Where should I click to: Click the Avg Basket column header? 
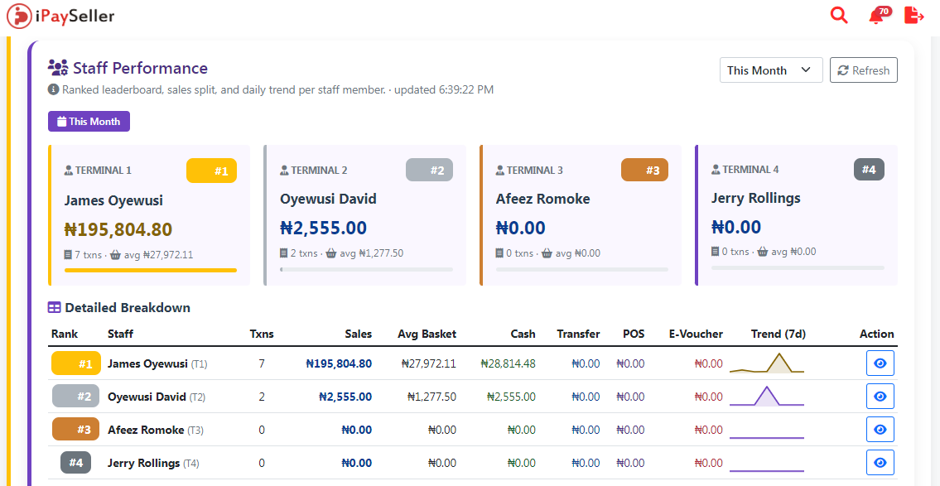point(427,334)
